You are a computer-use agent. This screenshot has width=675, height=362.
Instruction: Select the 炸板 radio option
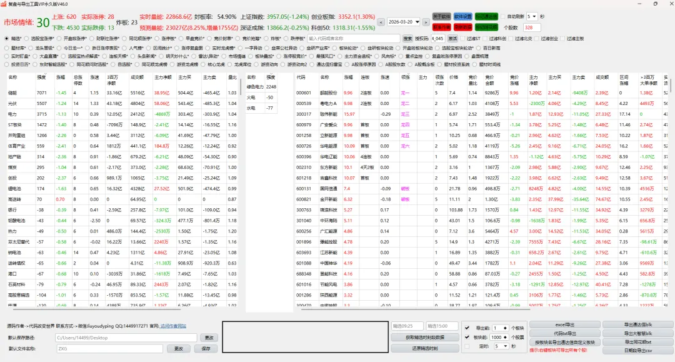[x=266, y=39]
